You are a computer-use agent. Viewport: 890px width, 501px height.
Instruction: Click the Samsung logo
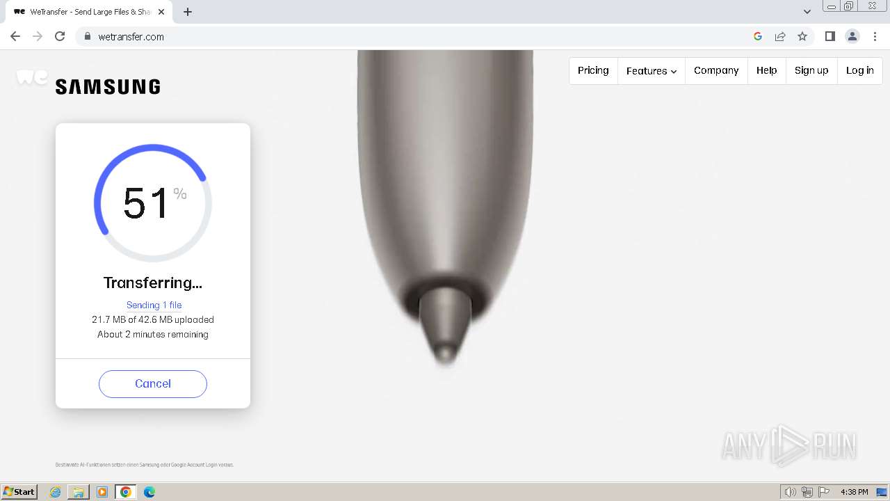pyautogui.click(x=108, y=87)
